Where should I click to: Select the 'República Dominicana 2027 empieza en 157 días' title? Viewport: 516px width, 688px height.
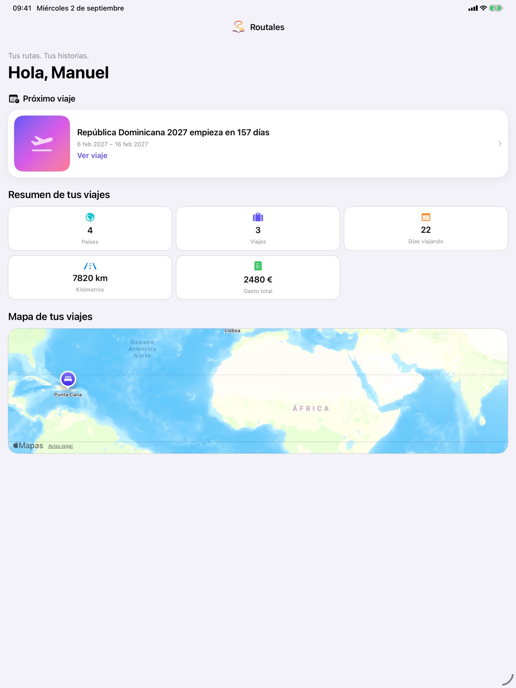coord(173,132)
